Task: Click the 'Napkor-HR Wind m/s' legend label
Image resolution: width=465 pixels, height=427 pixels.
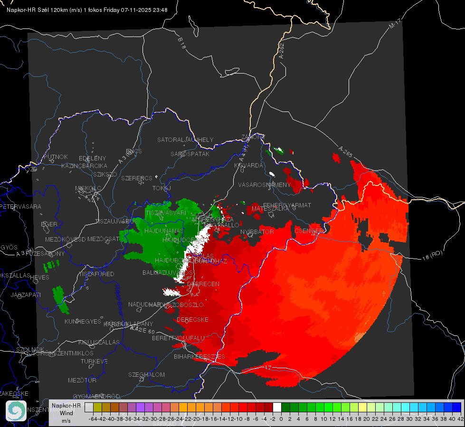Action: pos(66,413)
